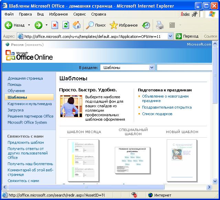Open the Справка menu

(99, 14)
